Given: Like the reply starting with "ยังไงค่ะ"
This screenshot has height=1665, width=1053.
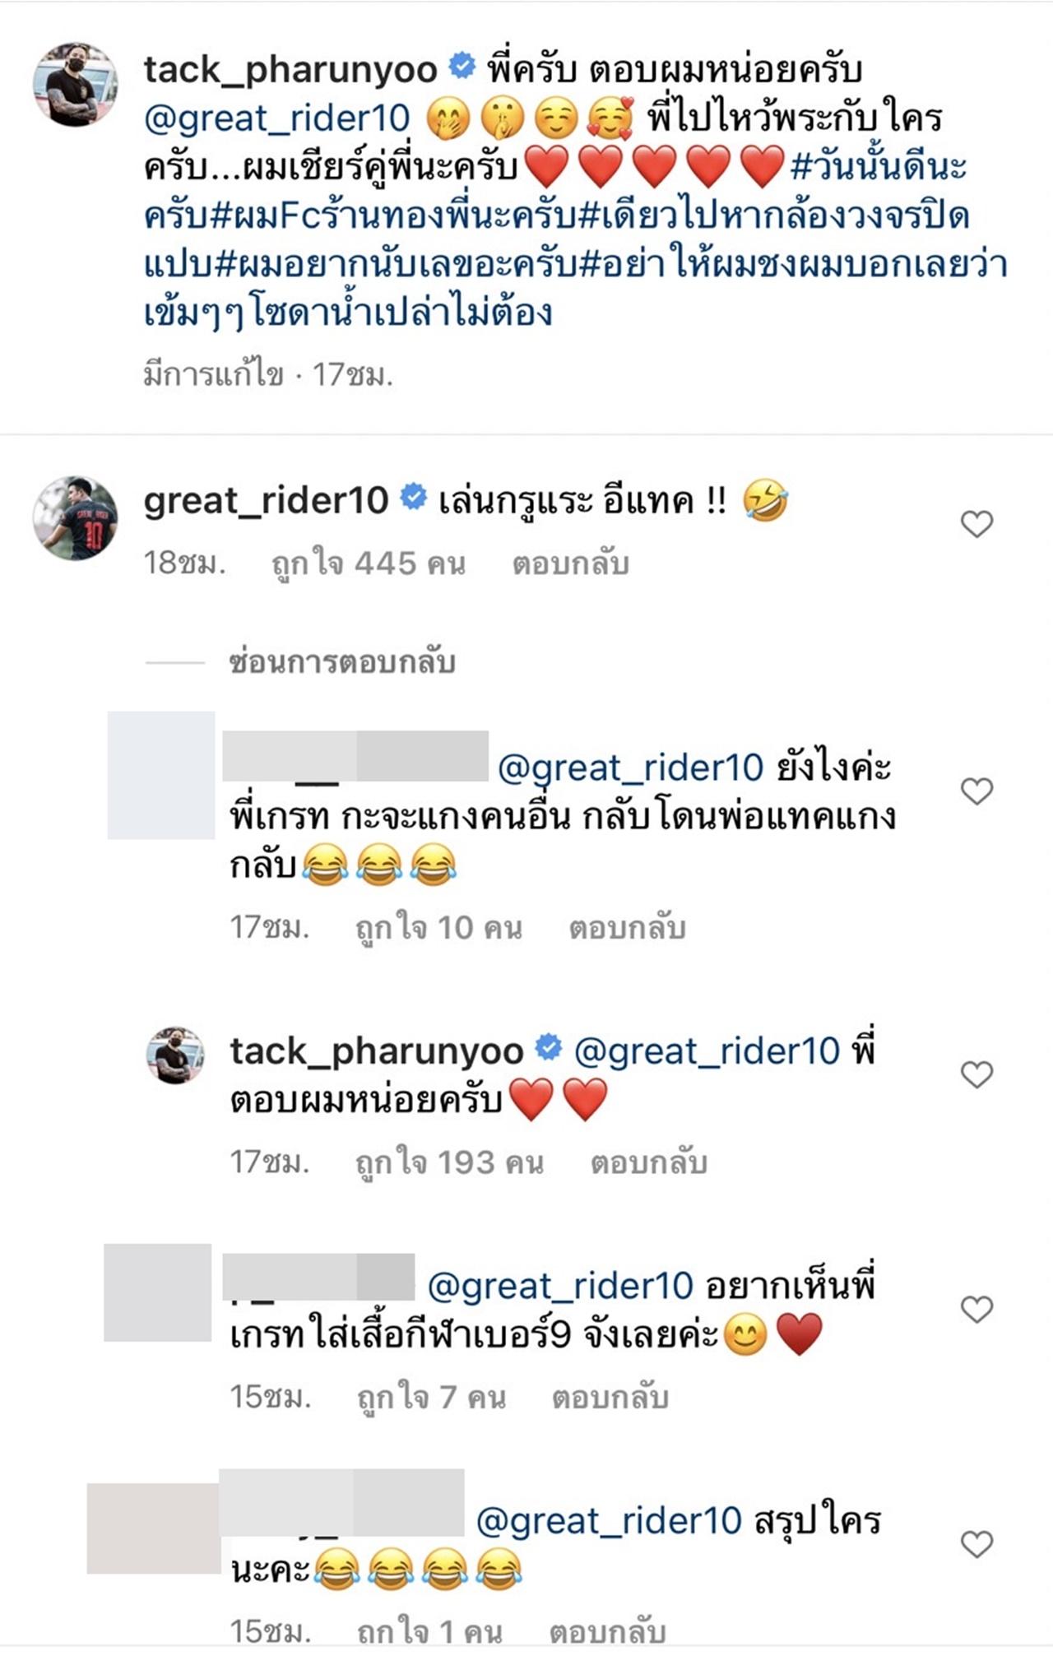Looking at the screenshot, I should (976, 791).
